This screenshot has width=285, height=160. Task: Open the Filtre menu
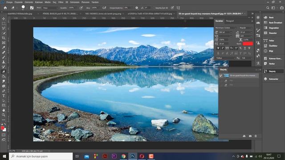(61, 2)
